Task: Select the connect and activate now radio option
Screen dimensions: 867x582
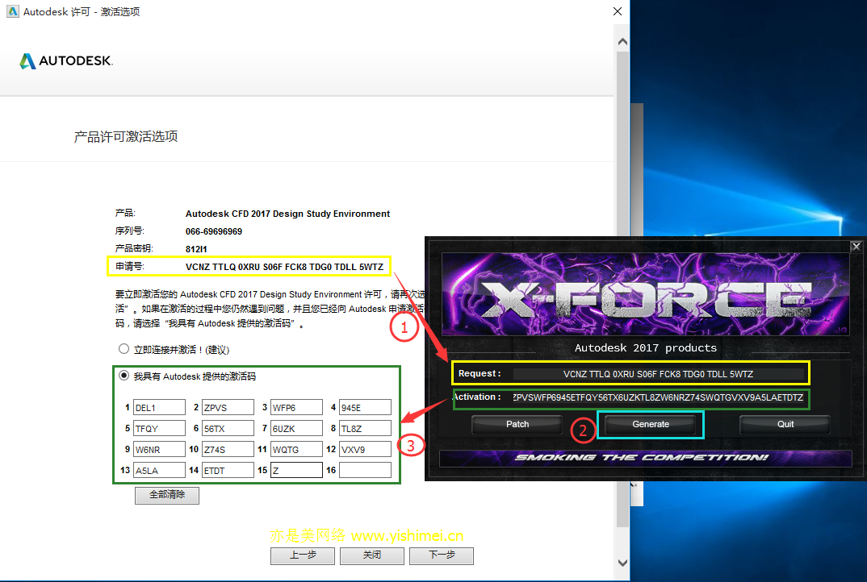Action: 124,348
